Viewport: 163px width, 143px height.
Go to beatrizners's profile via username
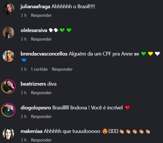coord(33,84)
